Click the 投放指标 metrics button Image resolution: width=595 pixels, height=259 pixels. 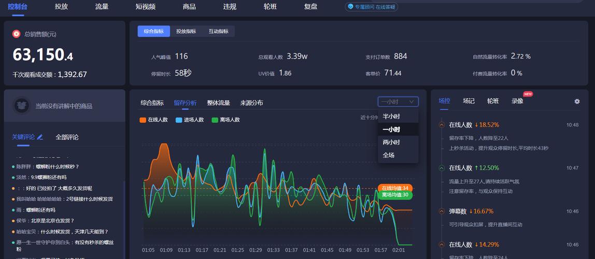186,32
